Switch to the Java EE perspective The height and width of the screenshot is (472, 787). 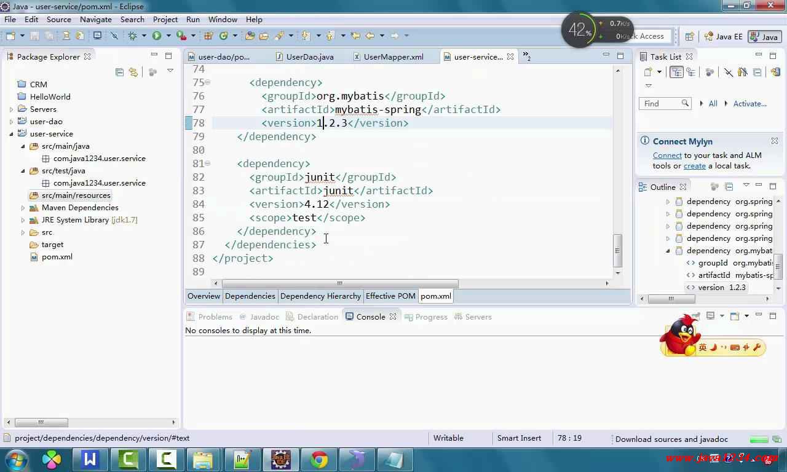[x=724, y=36]
